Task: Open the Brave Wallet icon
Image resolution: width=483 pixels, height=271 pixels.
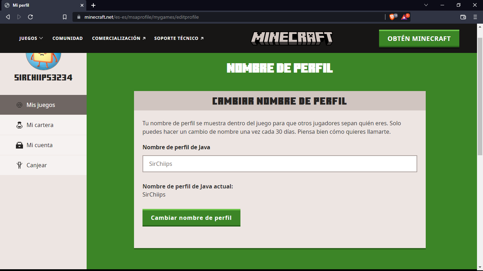Action: pyautogui.click(x=463, y=17)
